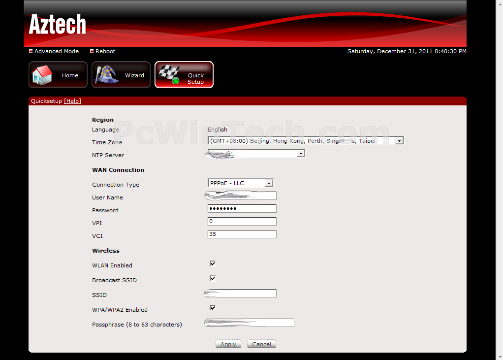This screenshot has height=360, width=503.
Task: Click the date and time text
Action: (x=407, y=51)
